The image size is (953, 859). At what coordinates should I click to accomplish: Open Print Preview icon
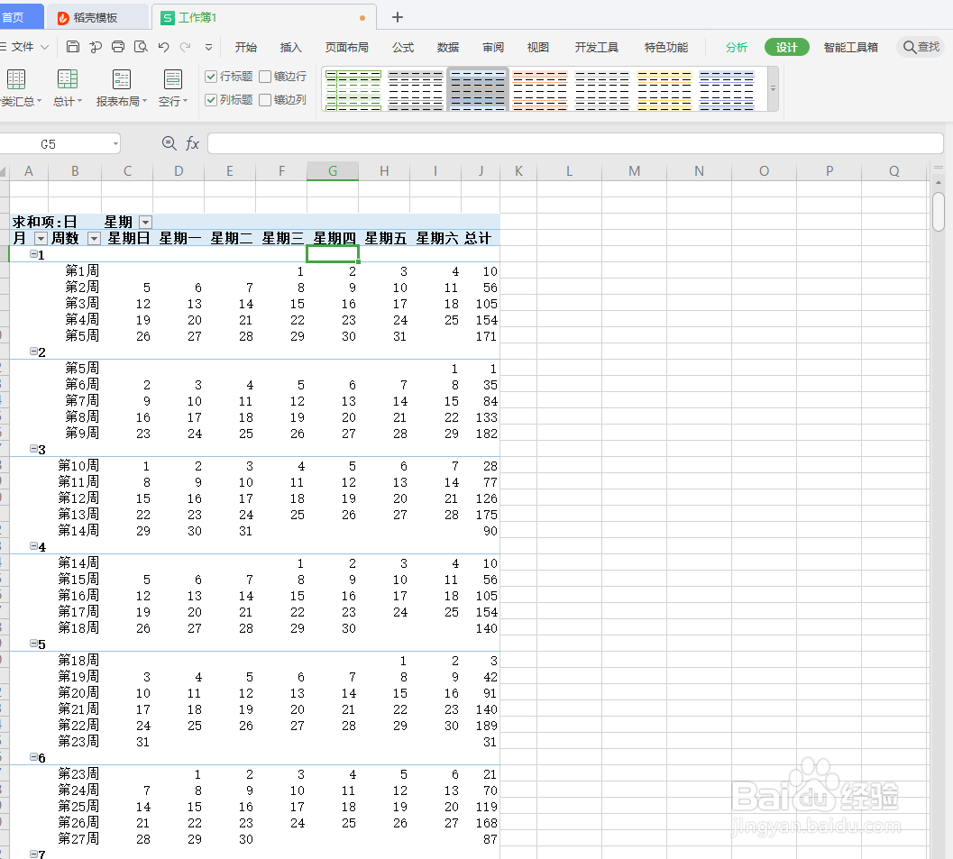[x=141, y=47]
